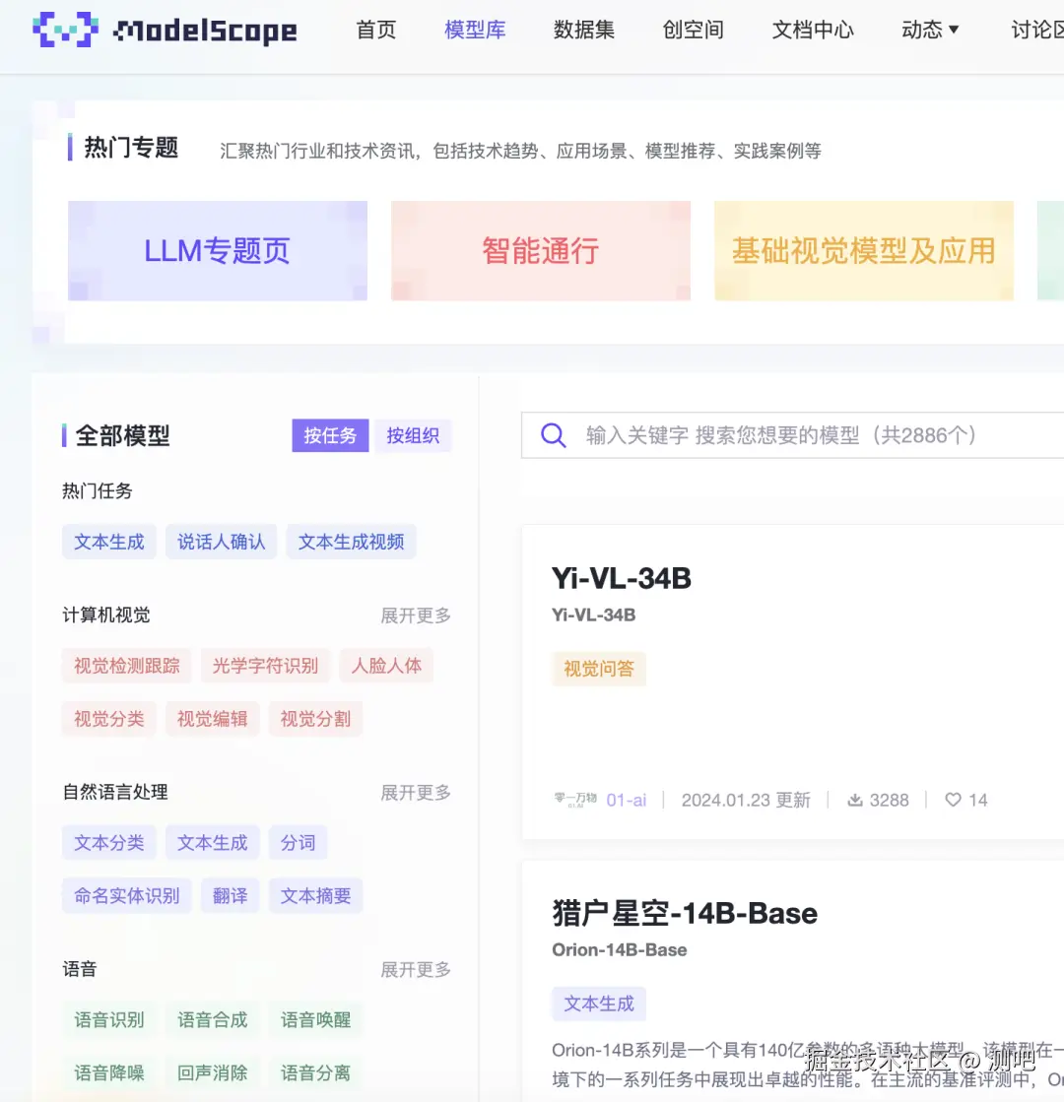Pick the 语音合成 tag
This screenshot has height=1102, width=1064.
coord(213,1020)
